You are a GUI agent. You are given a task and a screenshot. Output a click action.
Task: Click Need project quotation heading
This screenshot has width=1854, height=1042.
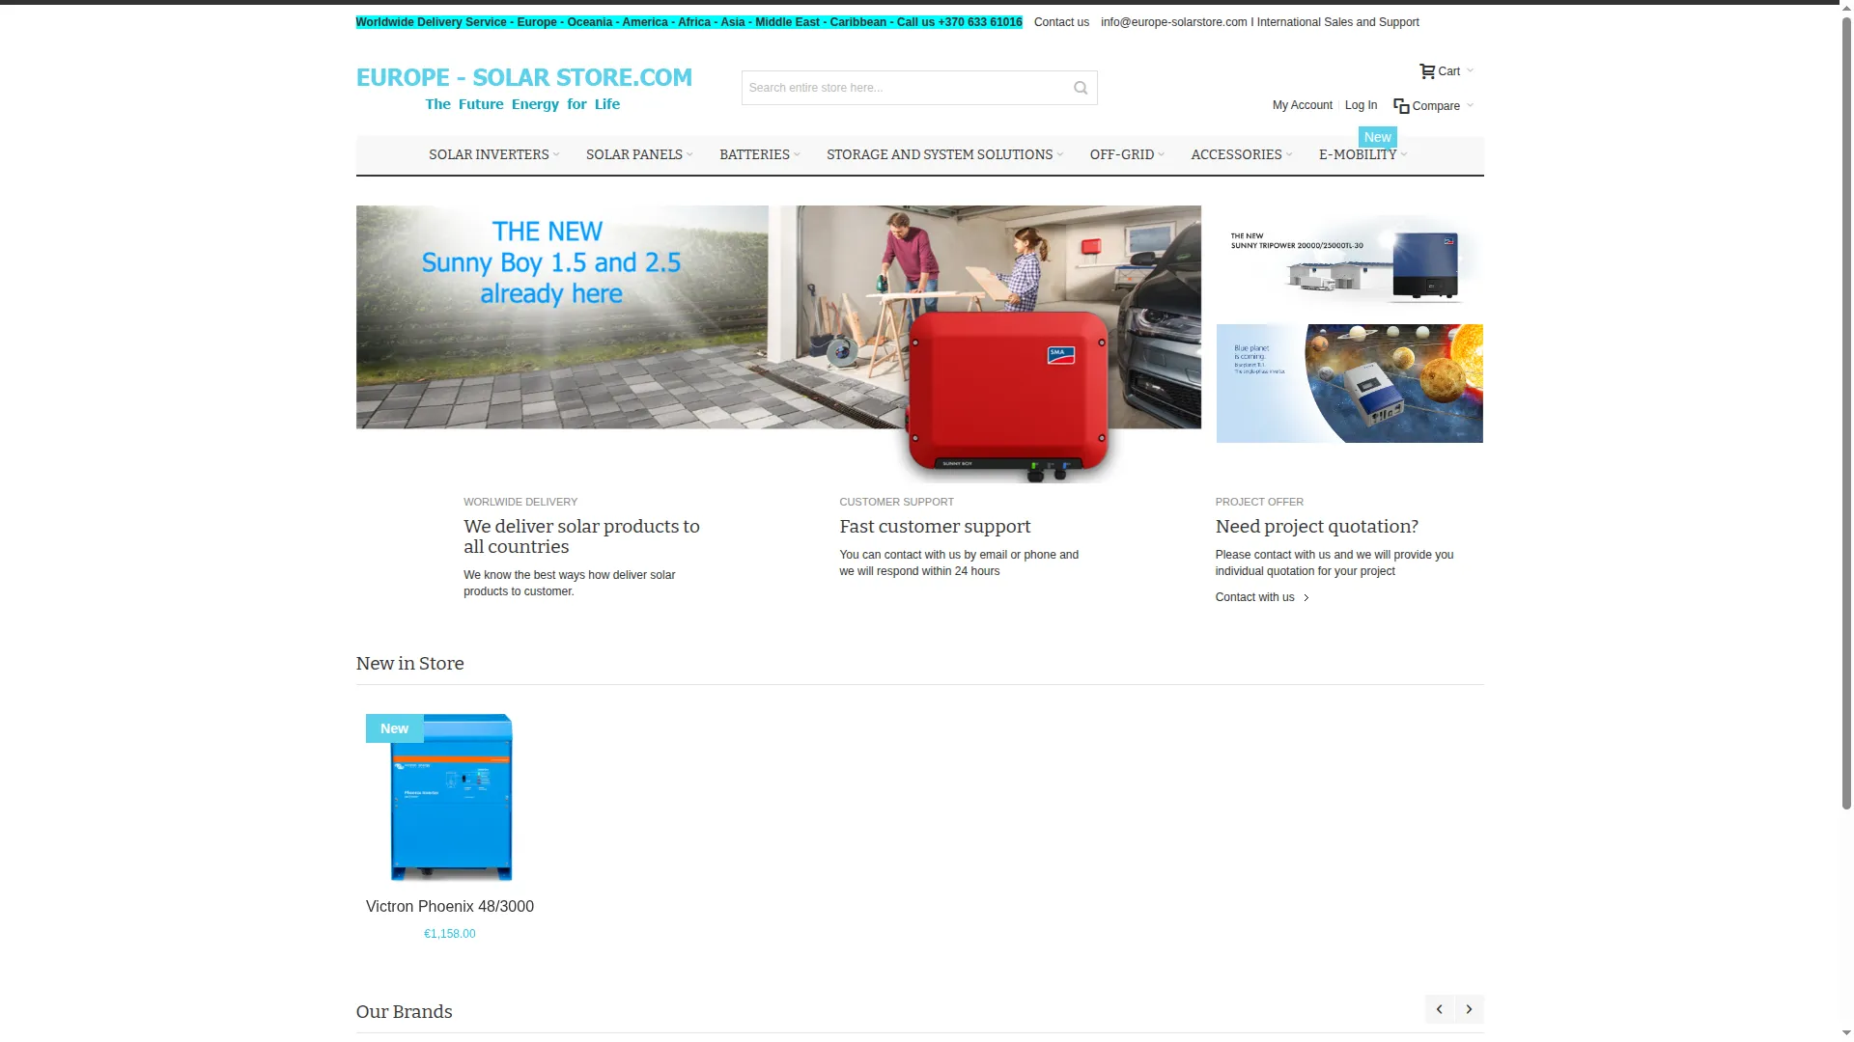tap(1316, 527)
